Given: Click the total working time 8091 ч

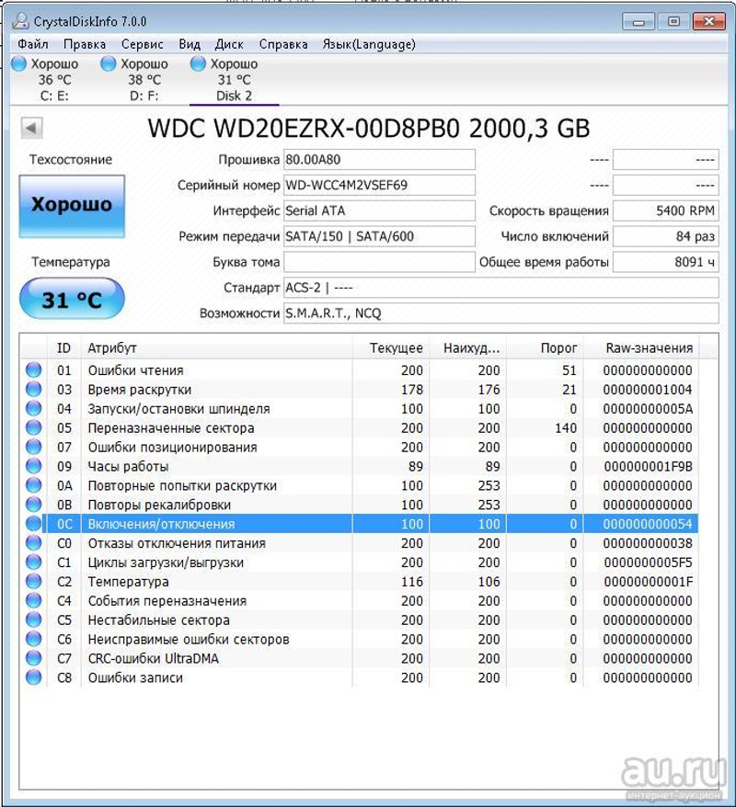Looking at the screenshot, I should (666, 262).
